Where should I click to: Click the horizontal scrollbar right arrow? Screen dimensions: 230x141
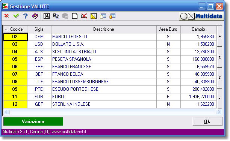coord(219,112)
